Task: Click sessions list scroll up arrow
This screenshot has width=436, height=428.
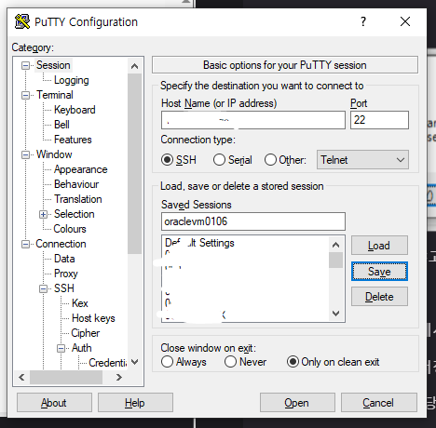Action: coord(335,245)
